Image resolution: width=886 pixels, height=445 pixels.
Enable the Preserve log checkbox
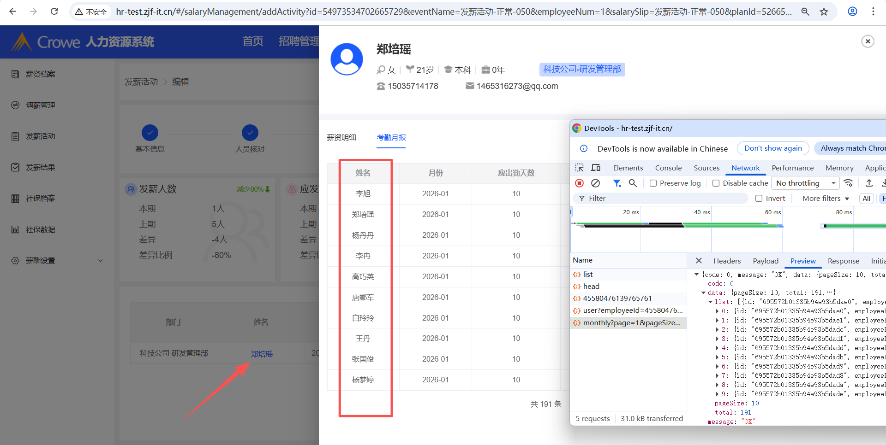click(653, 183)
